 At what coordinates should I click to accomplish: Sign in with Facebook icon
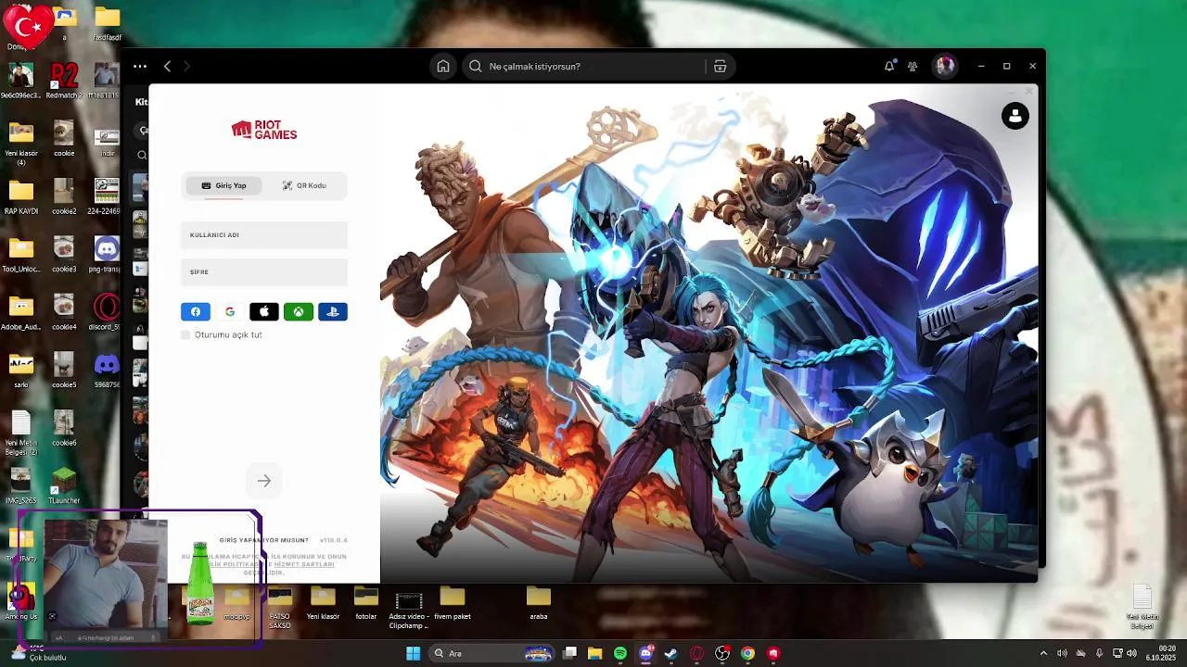coord(196,312)
